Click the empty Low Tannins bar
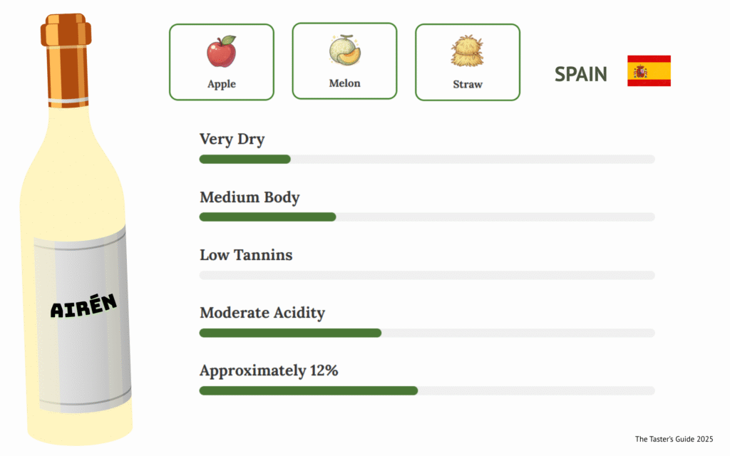Screen dimensions: 730x456 pyautogui.click(x=426, y=275)
